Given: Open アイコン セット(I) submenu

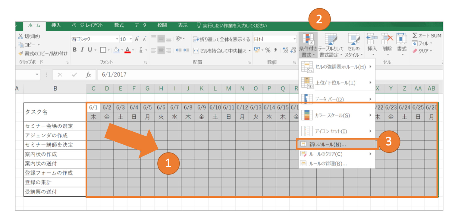Looking at the screenshot, I should pos(337,131).
